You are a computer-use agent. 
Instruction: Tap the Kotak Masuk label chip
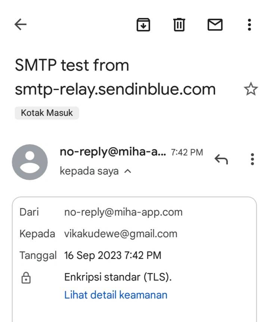[x=47, y=113]
